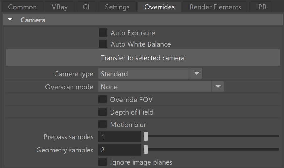Image resolution: width=284 pixels, height=168 pixels.
Task: Open the Overscan mode dropdown arrow
Action: pyautogui.click(x=217, y=86)
